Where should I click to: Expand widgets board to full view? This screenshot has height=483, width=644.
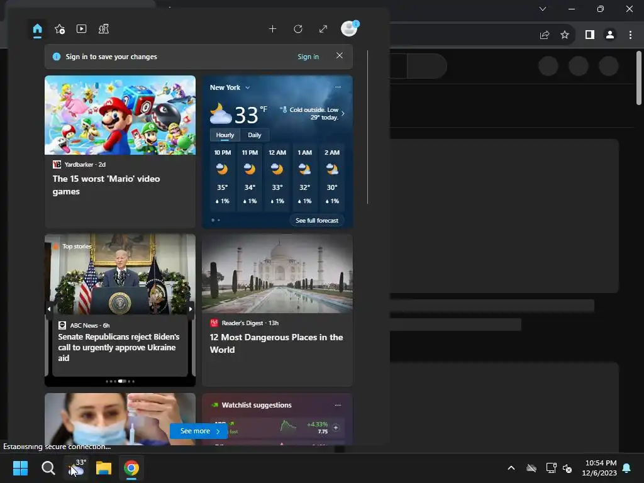point(323,29)
